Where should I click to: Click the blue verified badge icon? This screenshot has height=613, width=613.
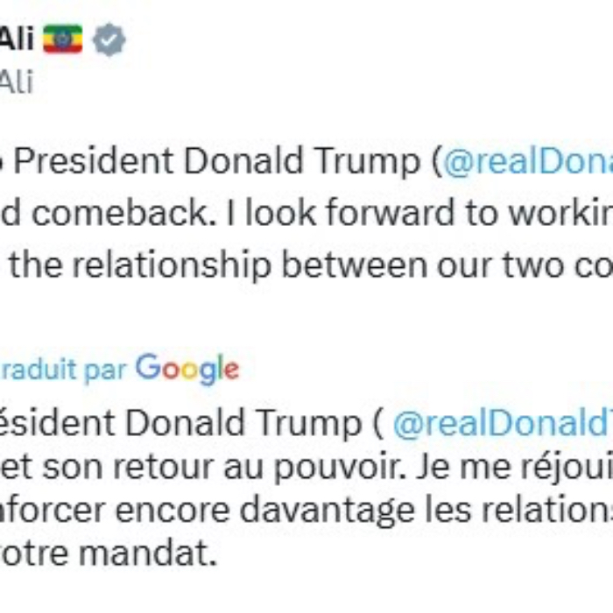click(109, 40)
